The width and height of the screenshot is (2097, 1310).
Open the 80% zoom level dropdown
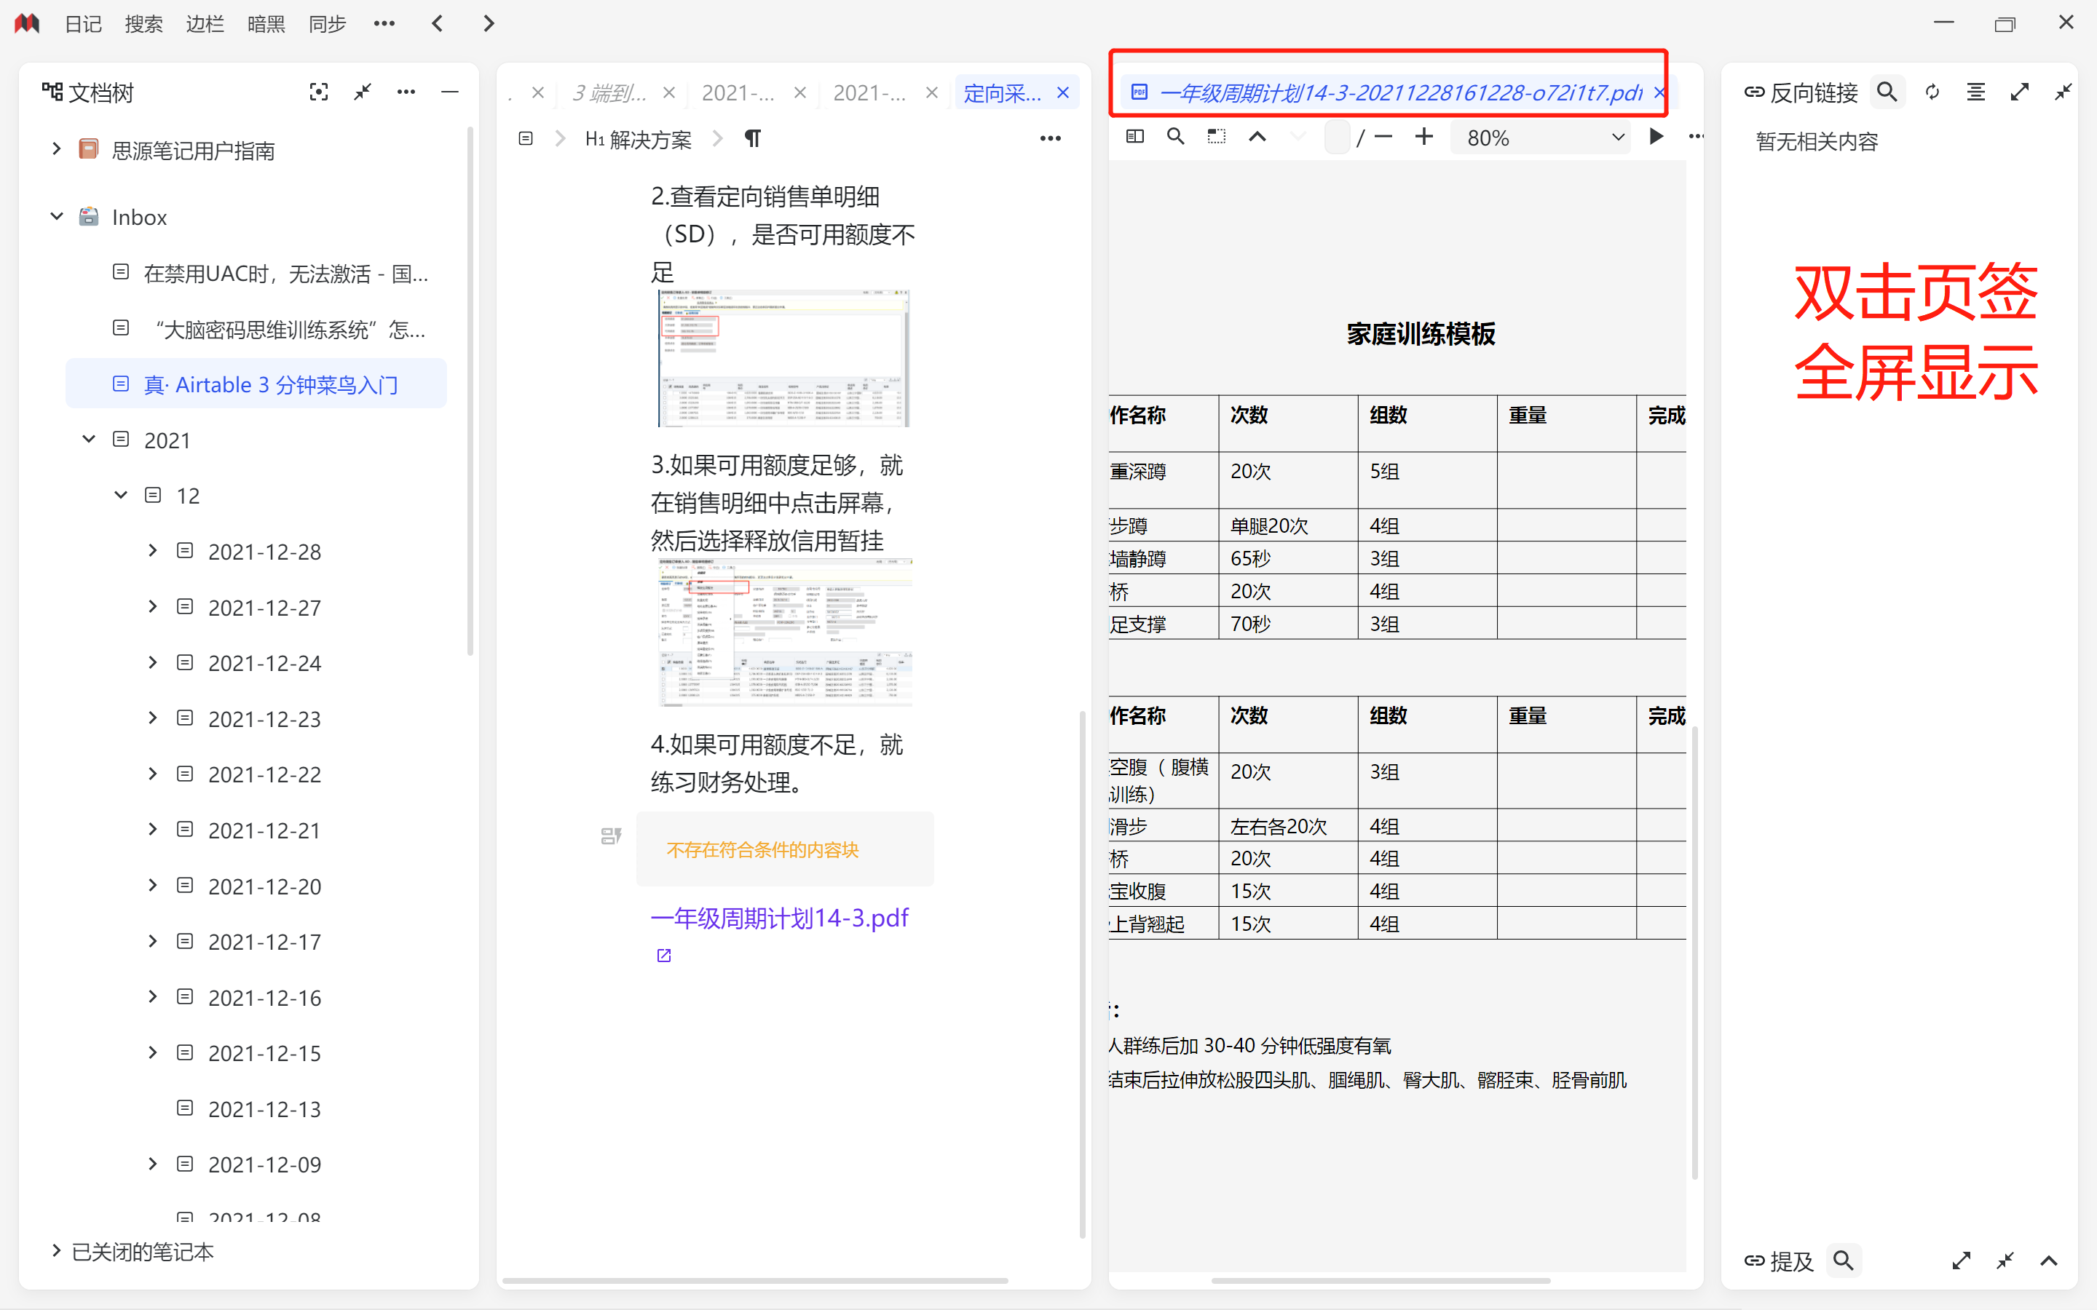point(1542,138)
